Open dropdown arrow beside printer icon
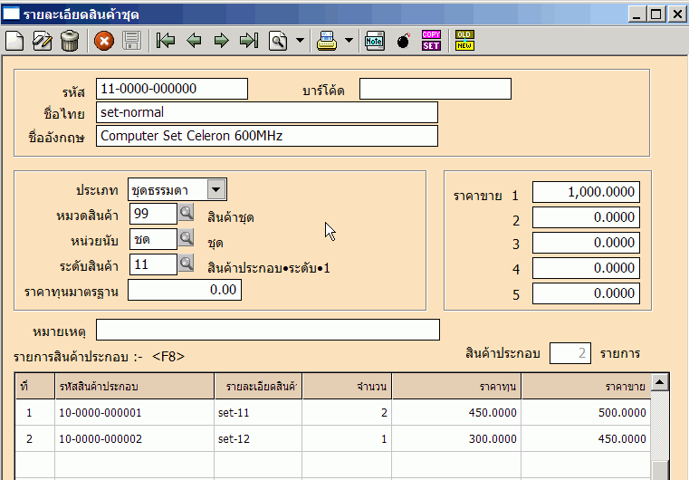 (349, 41)
